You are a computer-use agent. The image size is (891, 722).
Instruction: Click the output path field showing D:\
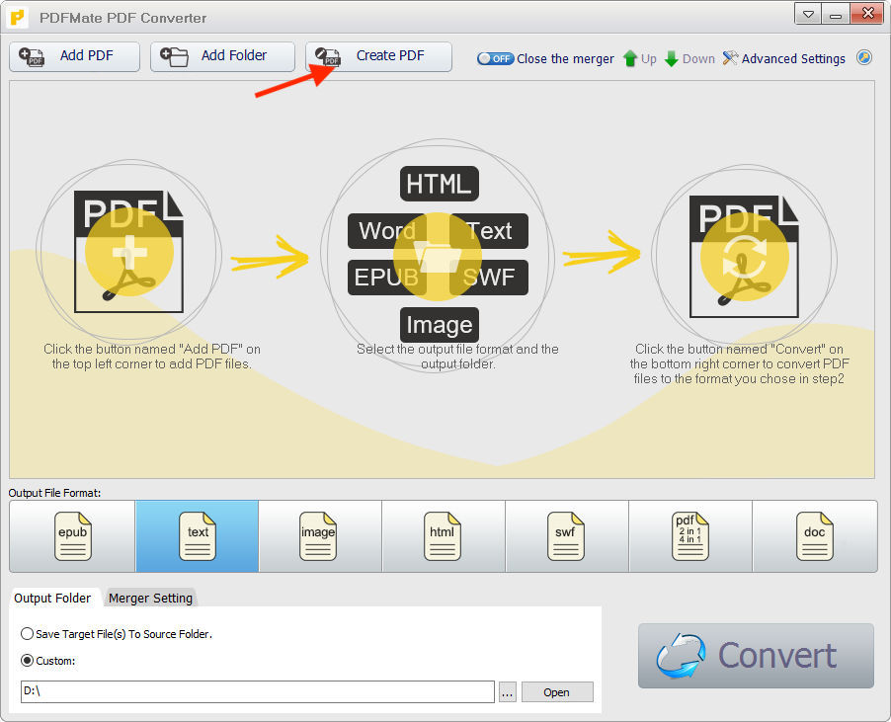coord(257,691)
